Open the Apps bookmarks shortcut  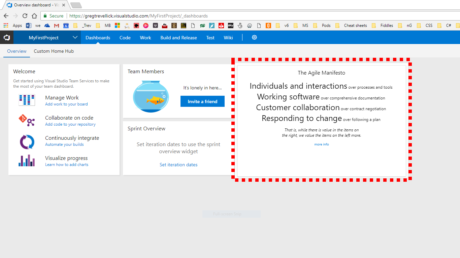point(13,25)
